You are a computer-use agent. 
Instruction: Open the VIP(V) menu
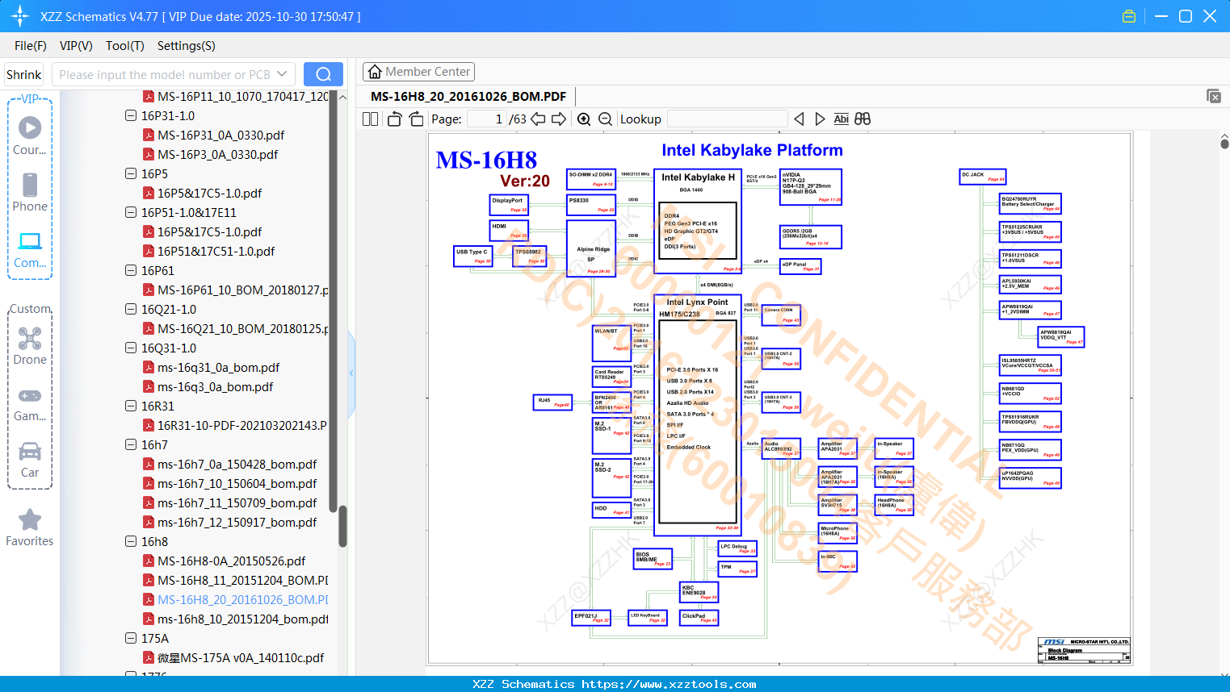pos(76,46)
